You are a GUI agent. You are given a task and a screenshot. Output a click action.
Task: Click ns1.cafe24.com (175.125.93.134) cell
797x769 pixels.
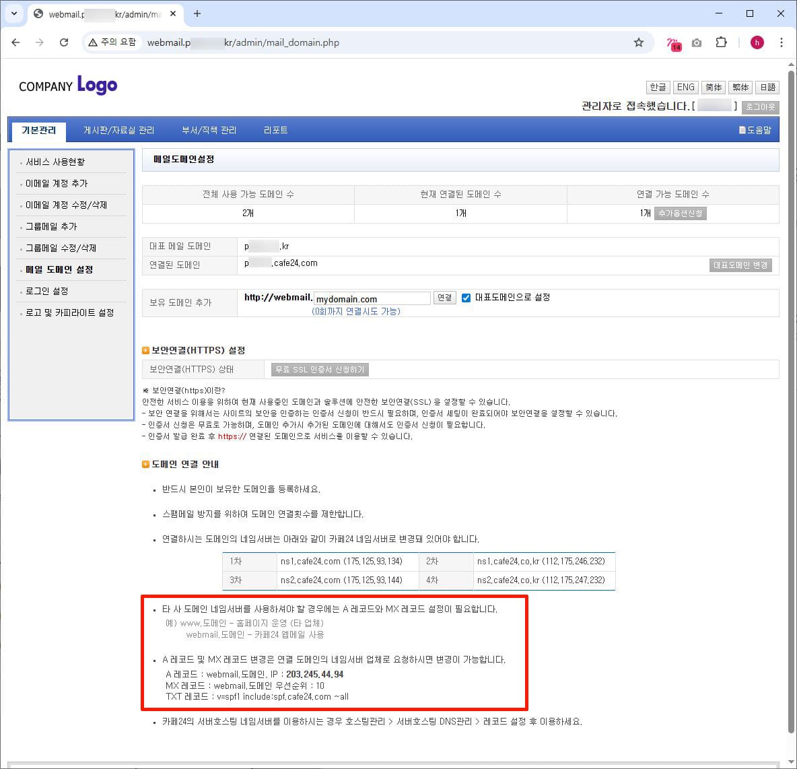pyautogui.click(x=347, y=562)
